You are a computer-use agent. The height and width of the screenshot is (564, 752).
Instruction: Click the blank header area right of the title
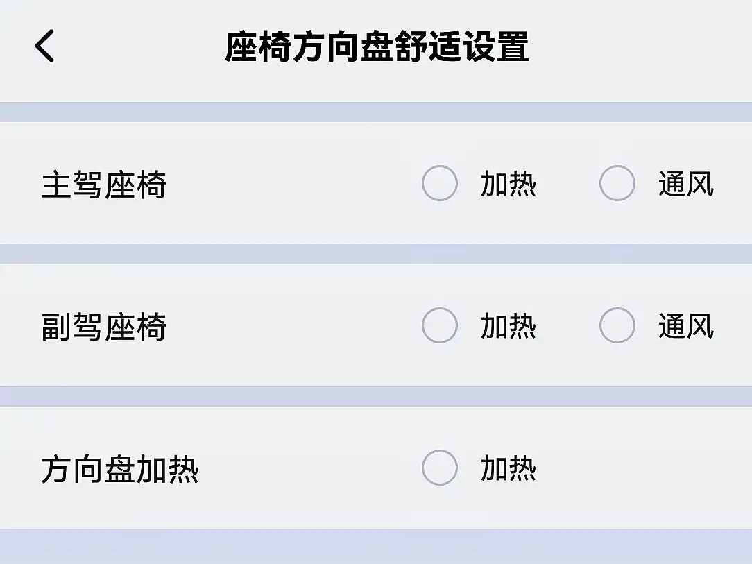tap(638, 47)
